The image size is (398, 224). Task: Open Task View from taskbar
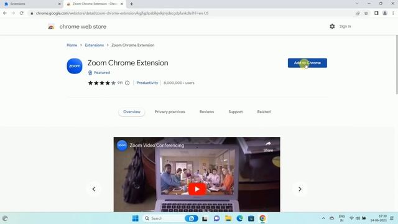[x=205, y=218]
